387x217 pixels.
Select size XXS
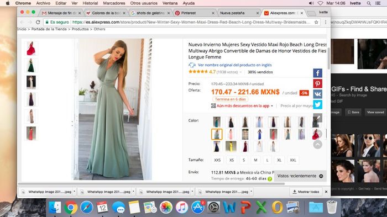coord(217,160)
